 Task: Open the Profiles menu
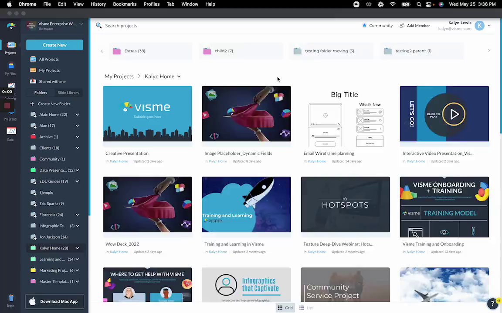(x=152, y=4)
